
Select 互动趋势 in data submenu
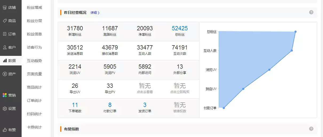(x=34, y=61)
